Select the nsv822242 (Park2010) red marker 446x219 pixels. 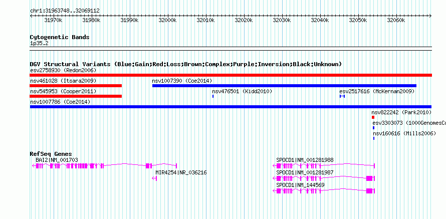373,117
